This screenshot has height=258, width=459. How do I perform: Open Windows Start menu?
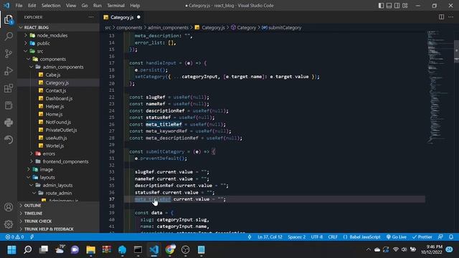11,249
